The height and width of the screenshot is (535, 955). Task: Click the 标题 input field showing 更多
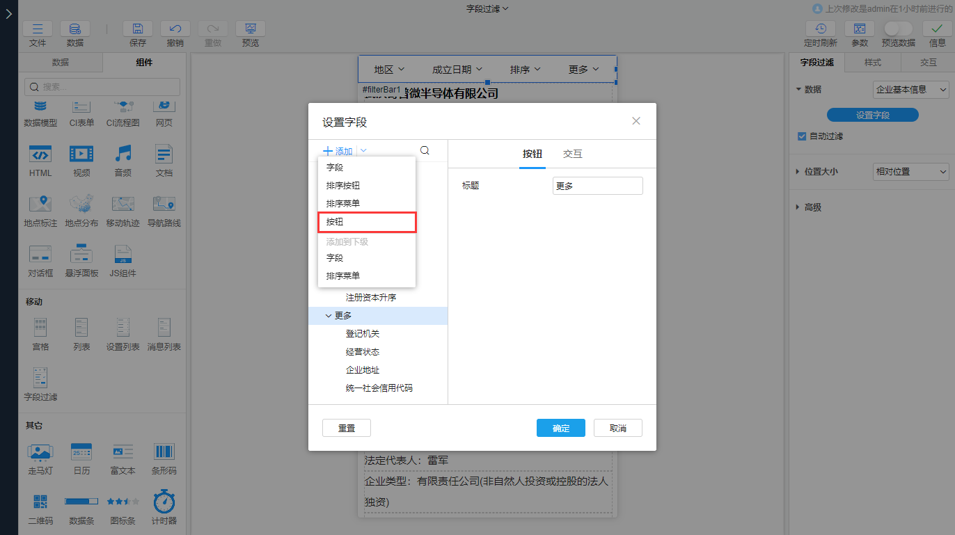pos(597,186)
